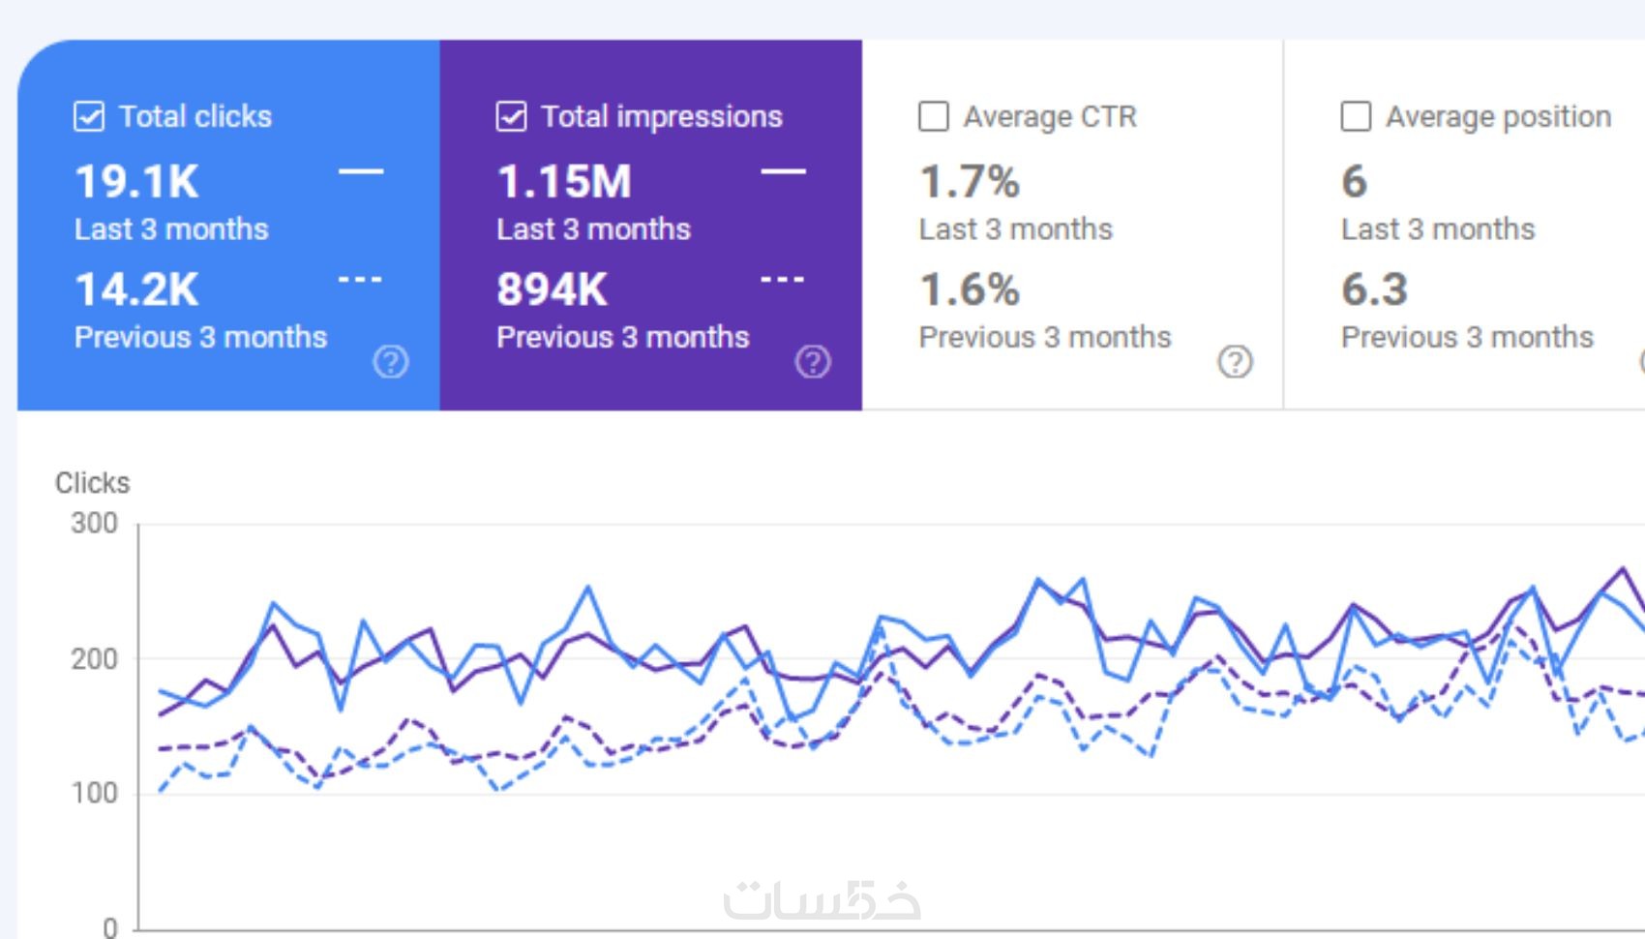1645x939 pixels.
Task: Click "Last 3 months" under 19.1K
Action: (171, 229)
